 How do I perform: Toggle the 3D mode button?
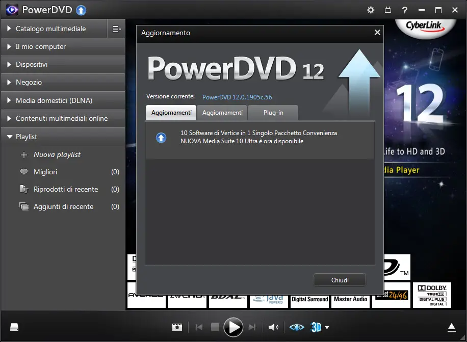coord(316,327)
